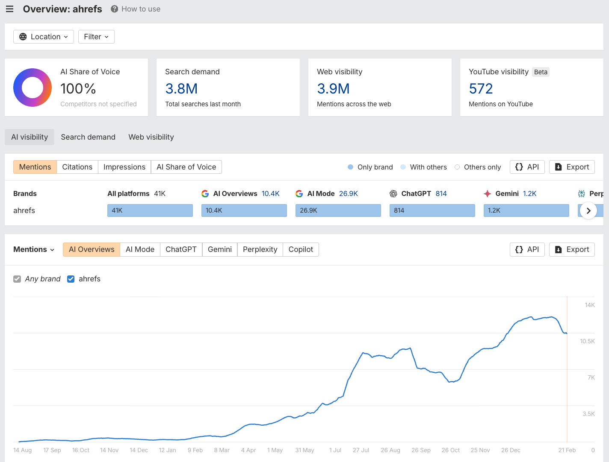Open the Location dropdown
The image size is (609, 462).
tap(43, 36)
